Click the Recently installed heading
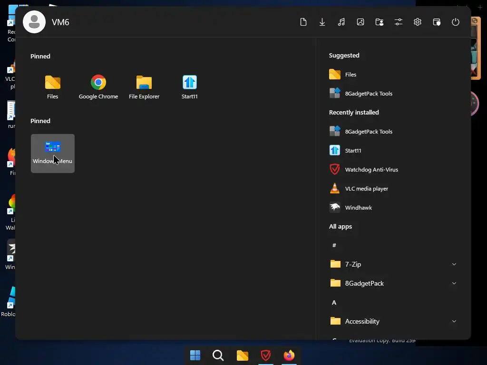 pyautogui.click(x=354, y=112)
